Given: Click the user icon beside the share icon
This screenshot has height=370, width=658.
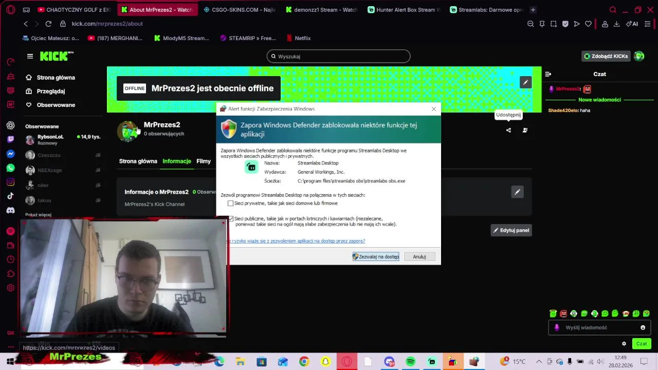Looking at the screenshot, I should tap(525, 130).
